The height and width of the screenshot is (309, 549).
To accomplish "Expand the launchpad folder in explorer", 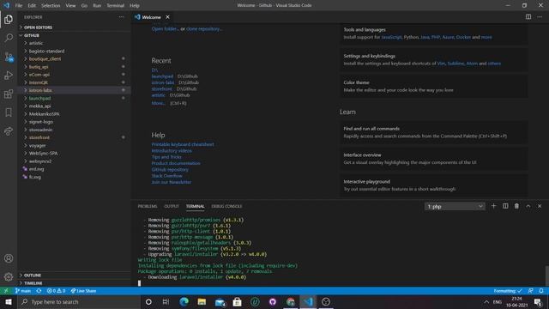I will point(74,98).
